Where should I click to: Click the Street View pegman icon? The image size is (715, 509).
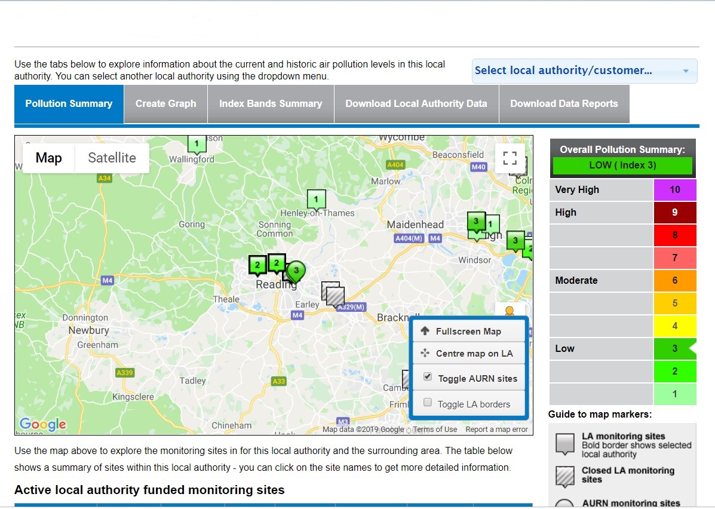[509, 311]
